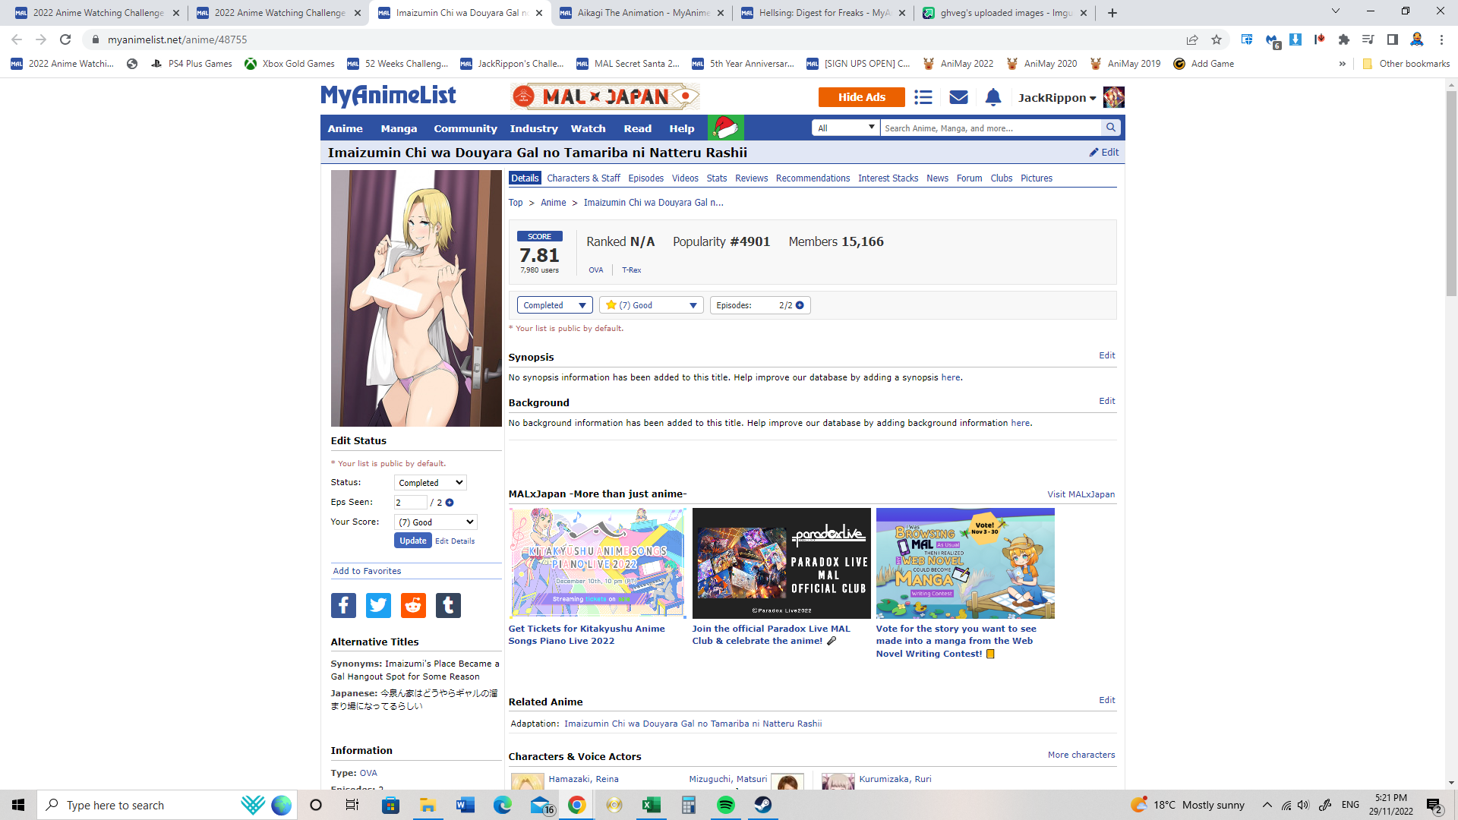Open Chrome side panel toggle
The width and height of the screenshot is (1458, 820).
point(1392,39)
